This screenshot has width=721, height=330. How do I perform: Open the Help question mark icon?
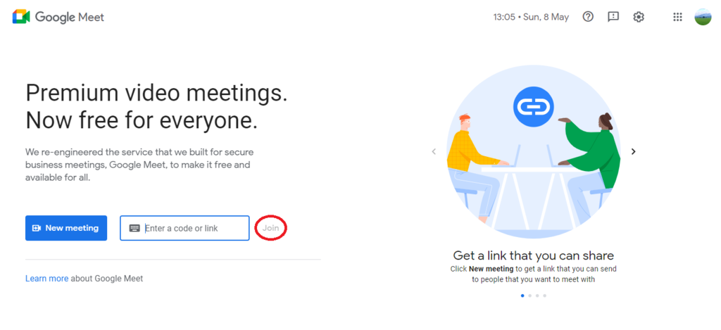(x=588, y=17)
